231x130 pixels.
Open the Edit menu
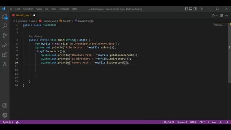[18, 9]
